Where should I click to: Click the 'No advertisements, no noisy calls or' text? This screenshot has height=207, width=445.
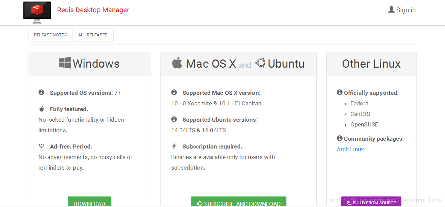[85, 157]
